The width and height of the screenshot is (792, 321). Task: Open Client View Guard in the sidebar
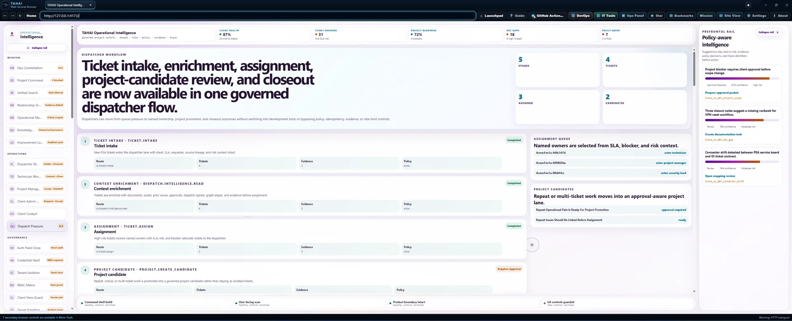37,297
